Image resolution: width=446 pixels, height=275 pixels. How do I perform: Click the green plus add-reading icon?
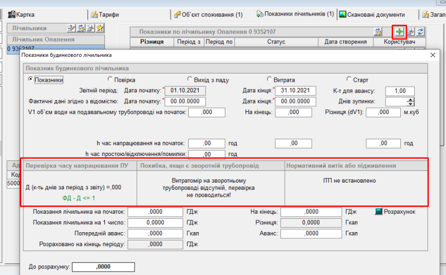click(x=399, y=32)
